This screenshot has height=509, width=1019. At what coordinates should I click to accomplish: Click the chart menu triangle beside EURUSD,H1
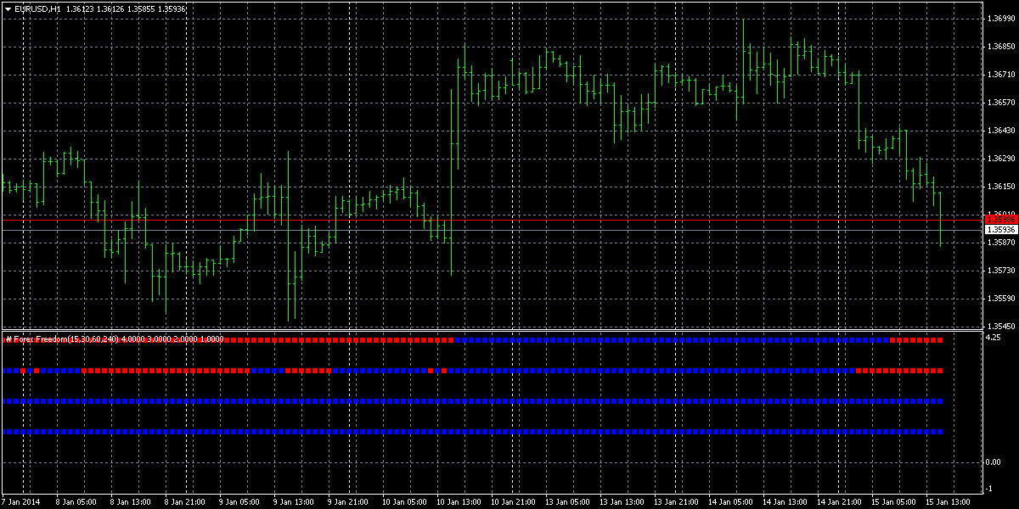(x=8, y=8)
